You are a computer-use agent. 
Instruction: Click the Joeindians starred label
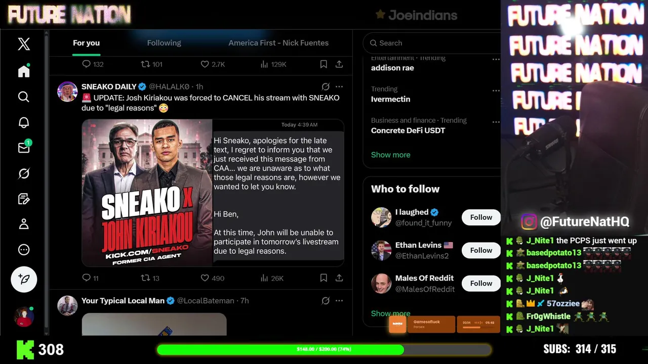point(416,15)
